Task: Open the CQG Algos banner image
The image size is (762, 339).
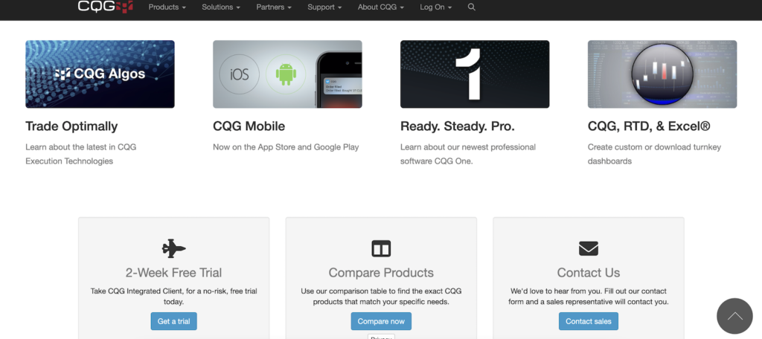Action: 100,74
